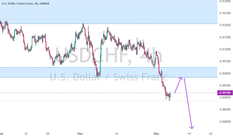Click the 16 date label on time axis

pos(116,134)
